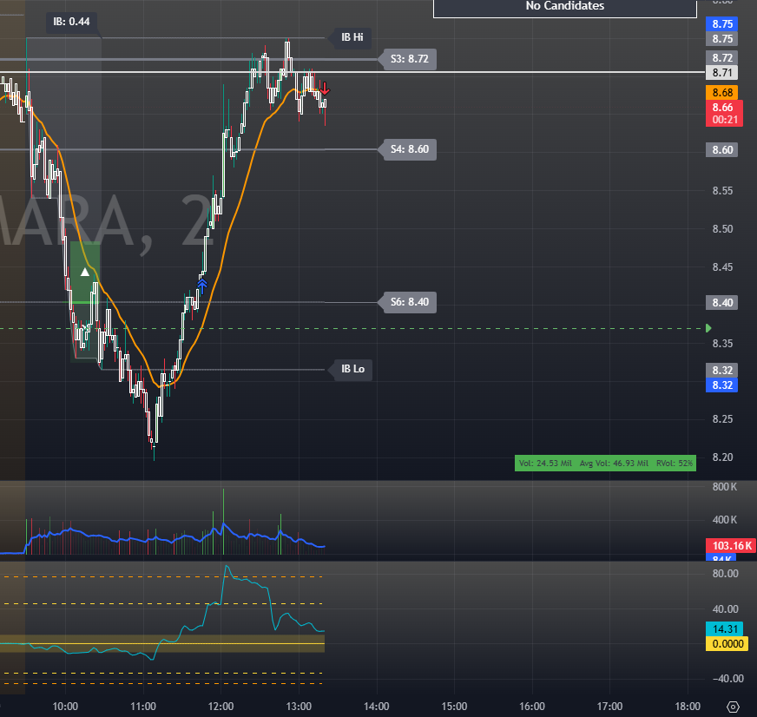Click the 800 K volume axis label
This screenshot has height=717, width=757.
click(x=724, y=487)
